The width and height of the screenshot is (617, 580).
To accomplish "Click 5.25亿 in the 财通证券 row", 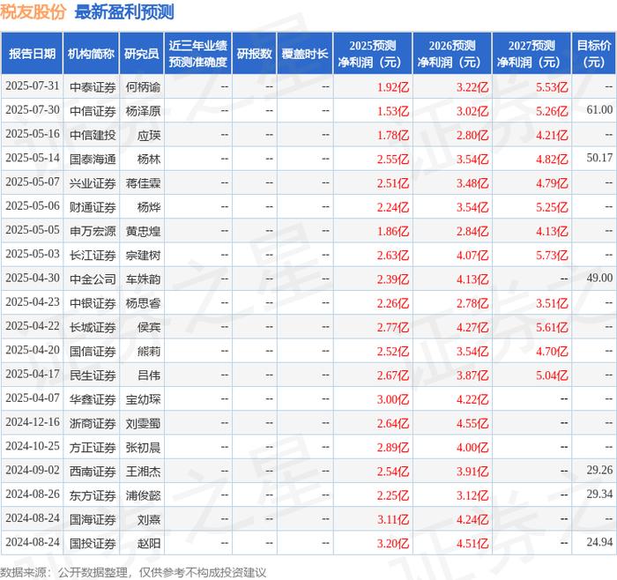I will click(x=552, y=207).
